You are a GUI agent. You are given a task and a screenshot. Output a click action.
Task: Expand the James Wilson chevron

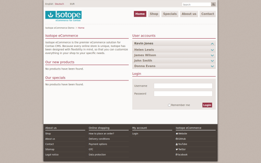[x=212, y=55]
